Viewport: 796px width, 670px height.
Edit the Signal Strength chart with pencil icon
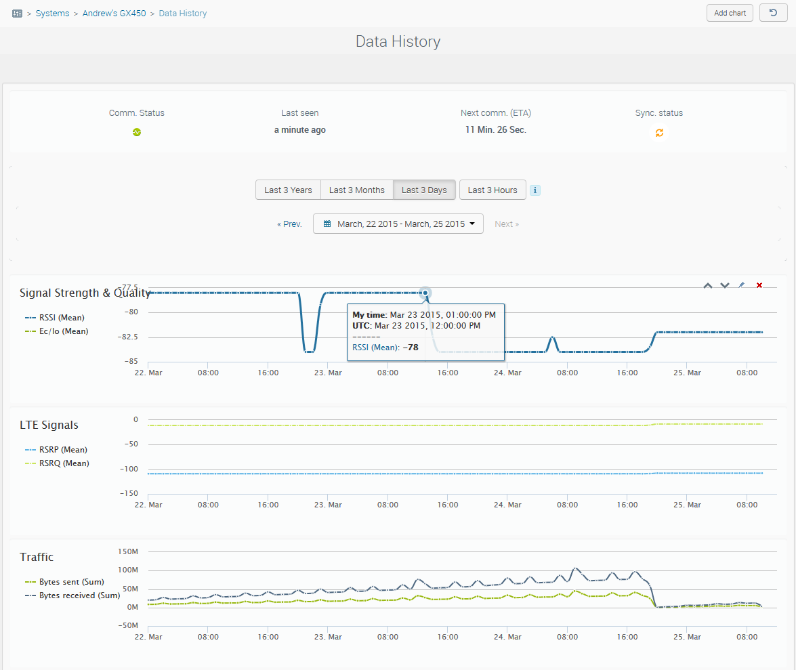tap(741, 285)
